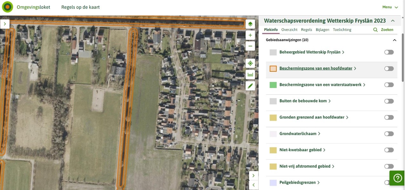The height and width of the screenshot is (190, 405).
Task: Expand the left side panel arrow
Action: point(5,24)
